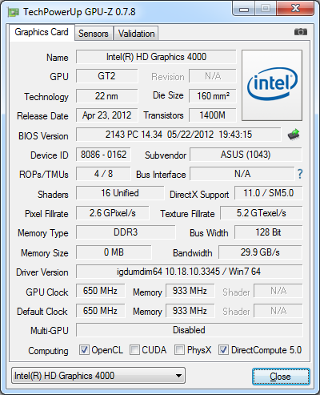Click the GPU-Z title bar app icon
Viewport: 320px width, 395px height.
[x=14, y=12]
